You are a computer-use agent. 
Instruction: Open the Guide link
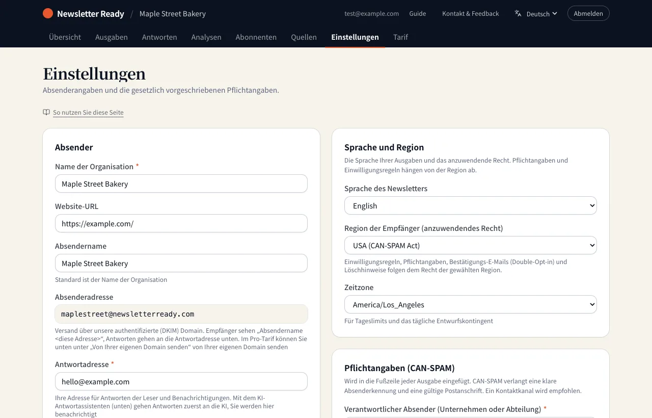point(418,13)
